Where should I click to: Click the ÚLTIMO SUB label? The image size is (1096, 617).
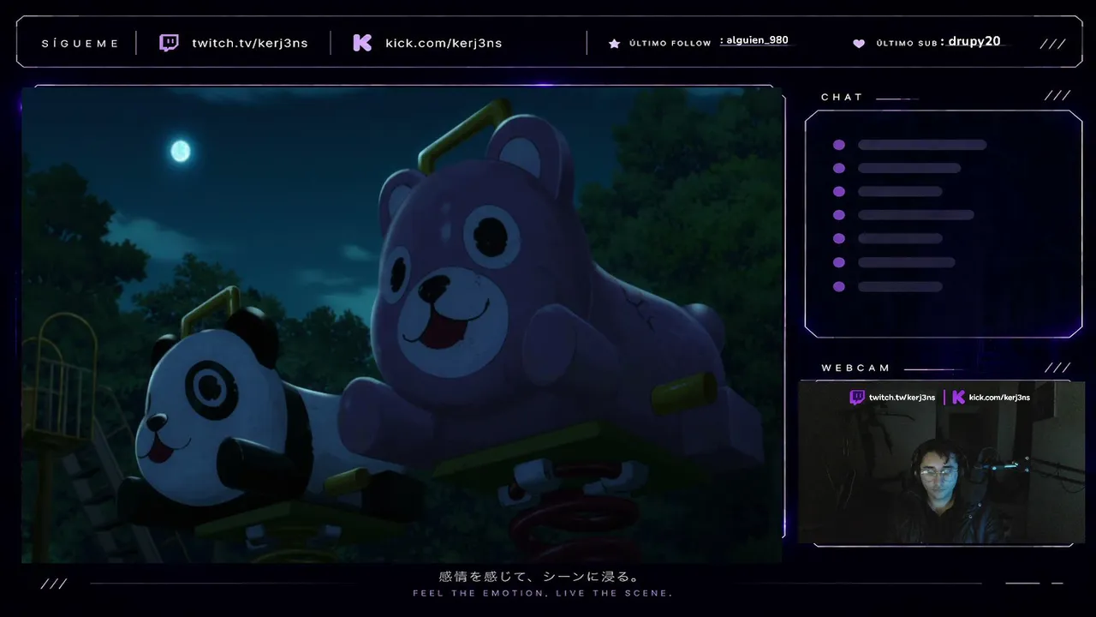906,44
